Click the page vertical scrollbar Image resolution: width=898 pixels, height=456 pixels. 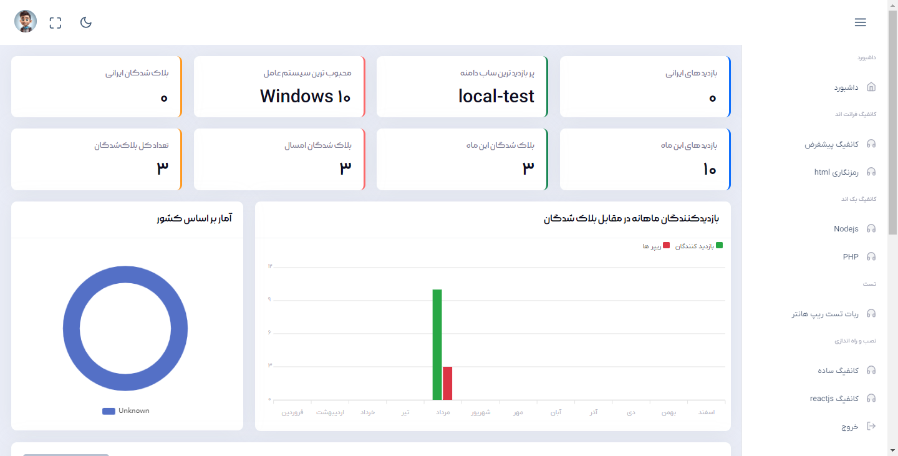892,125
